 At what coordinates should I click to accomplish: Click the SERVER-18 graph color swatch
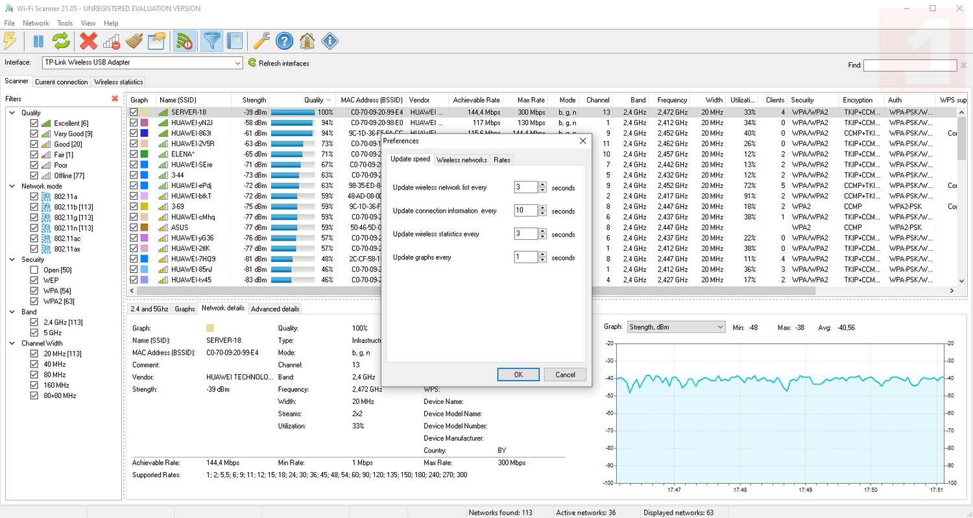[144, 112]
